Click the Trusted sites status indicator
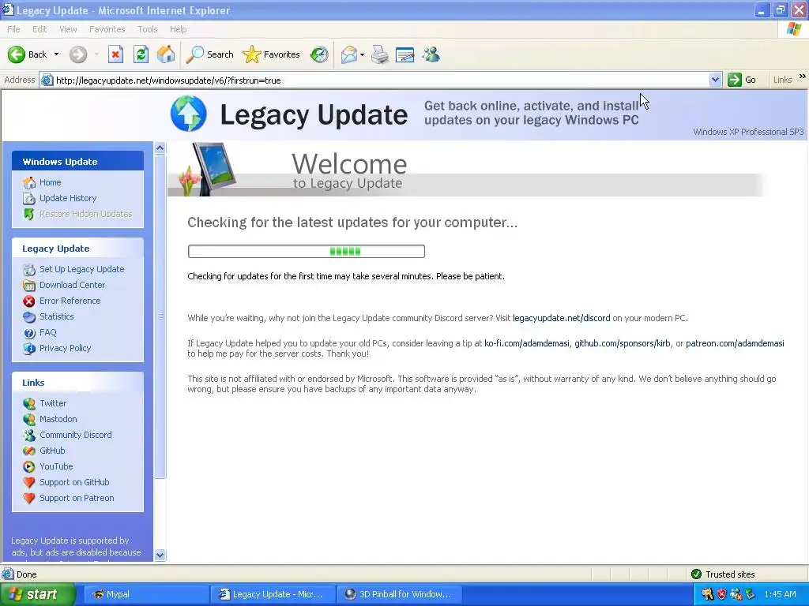 tap(724, 574)
